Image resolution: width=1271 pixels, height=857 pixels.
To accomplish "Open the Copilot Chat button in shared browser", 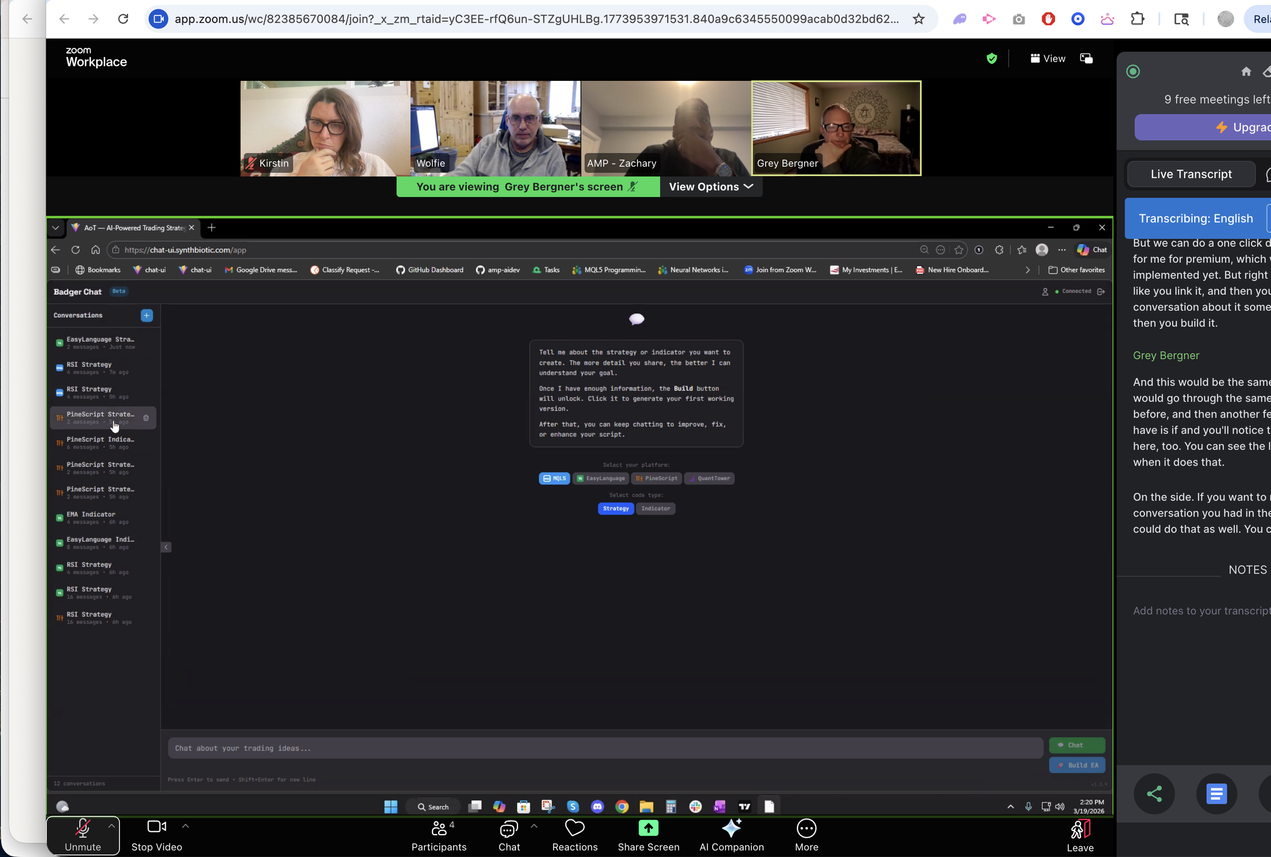I will coord(1092,250).
